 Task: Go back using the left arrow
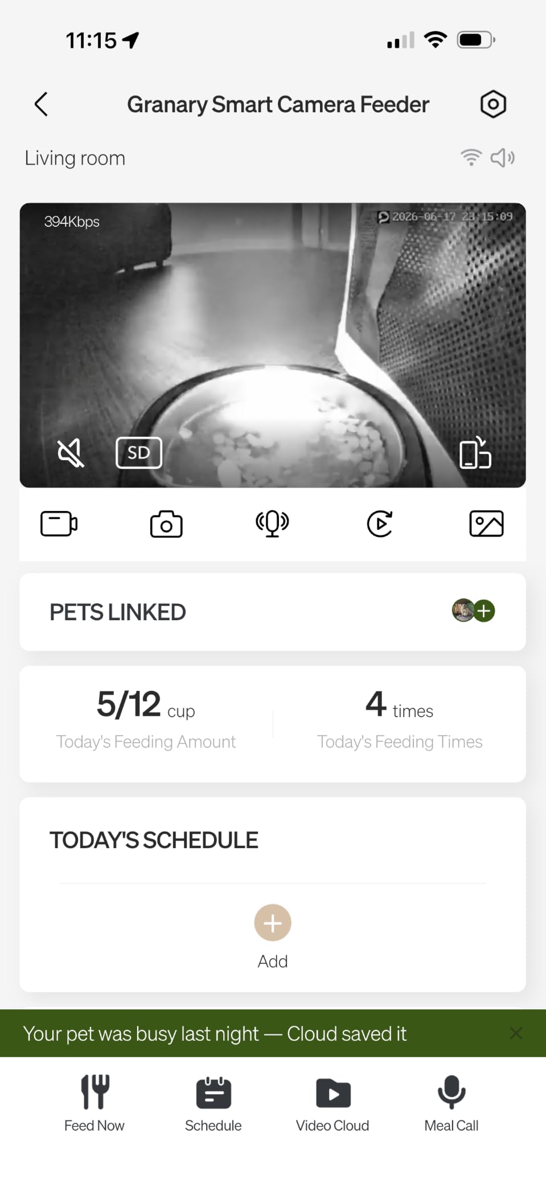click(41, 104)
